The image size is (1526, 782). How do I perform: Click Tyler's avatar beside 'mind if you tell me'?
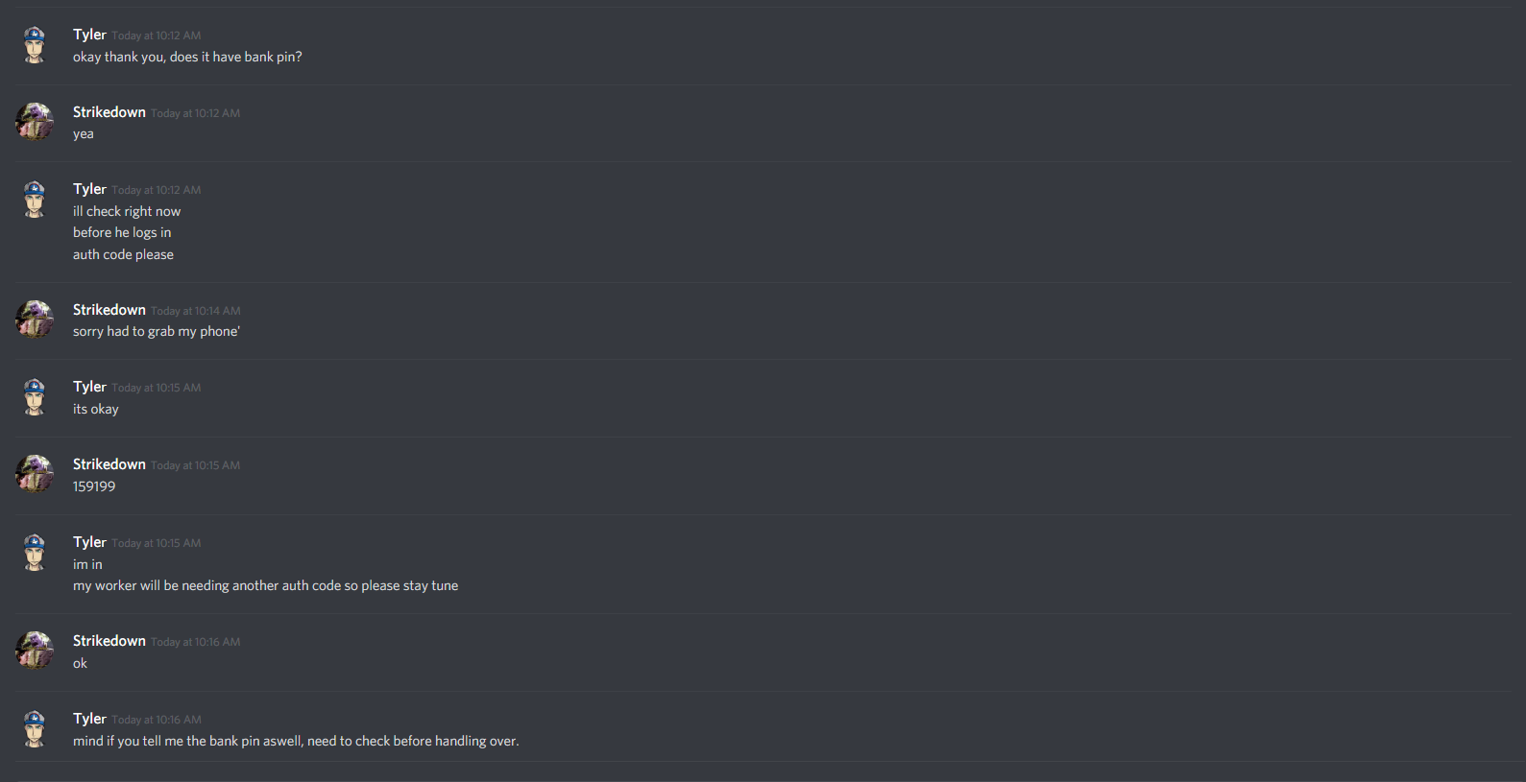click(35, 729)
